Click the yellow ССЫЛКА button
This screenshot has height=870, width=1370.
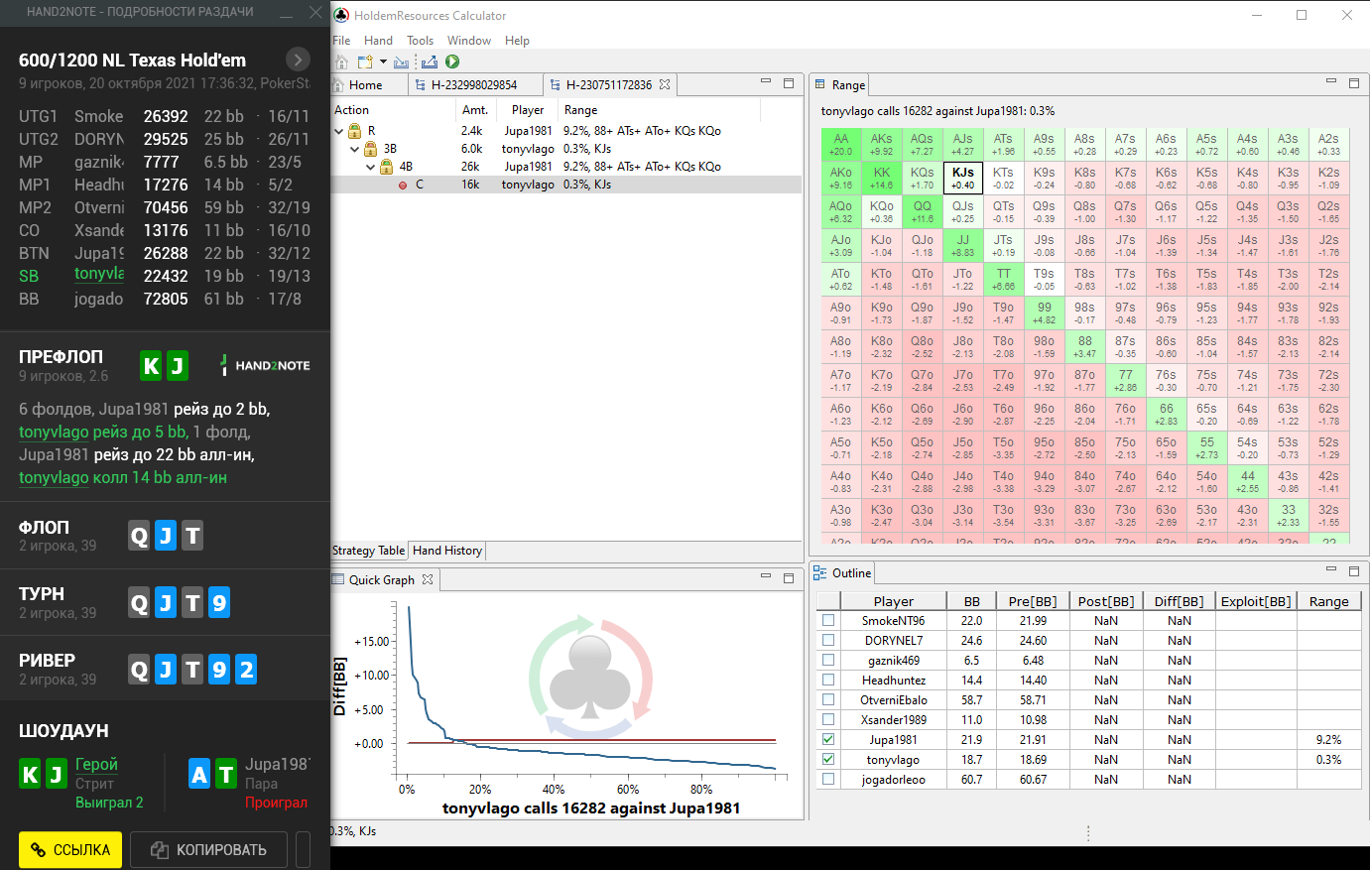click(x=70, y=849)
